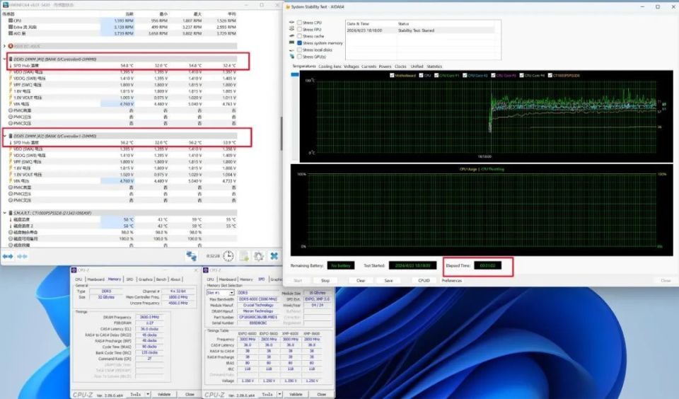Screen dimensions: 679x399
Task: Click the disk icon beside Stress local disks
Action: [x=292, y=50]
